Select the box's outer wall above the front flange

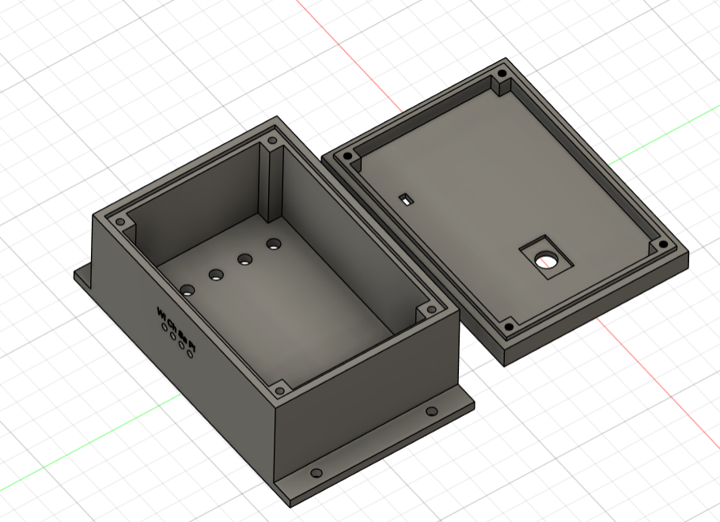pos(367,395)
